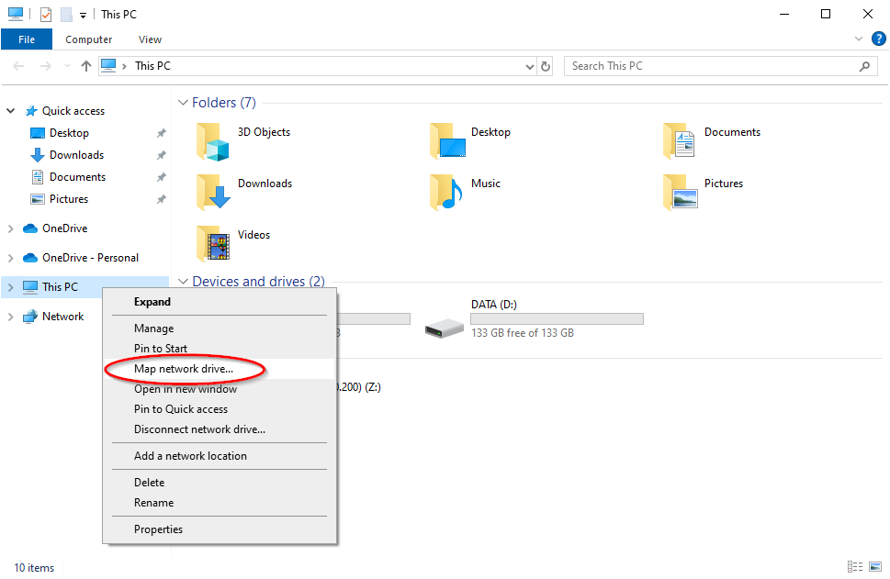Viewport: 890px width, 579px height.
Task: Open the Pictures folder icon
Action: point(679,192)
